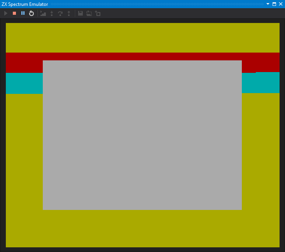Click the red border stripe
The image size is (285, 252).
pyautogui.click(x=142, y=56)
